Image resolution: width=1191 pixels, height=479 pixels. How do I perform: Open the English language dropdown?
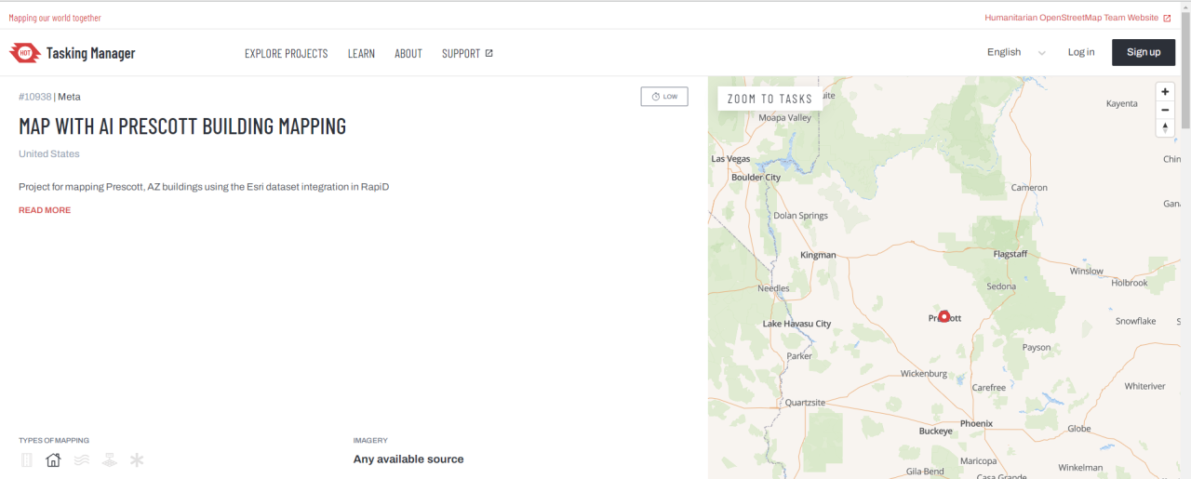[x=1016, y=52]
